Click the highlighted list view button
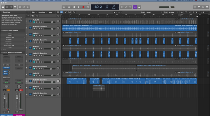Screen dimensions: 210x116 (x=61, y=12)
